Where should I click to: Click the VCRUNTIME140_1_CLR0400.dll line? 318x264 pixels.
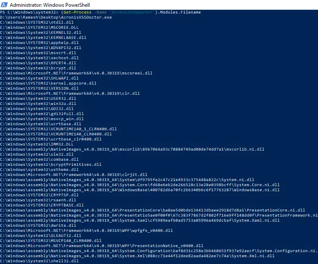(59, 129)
